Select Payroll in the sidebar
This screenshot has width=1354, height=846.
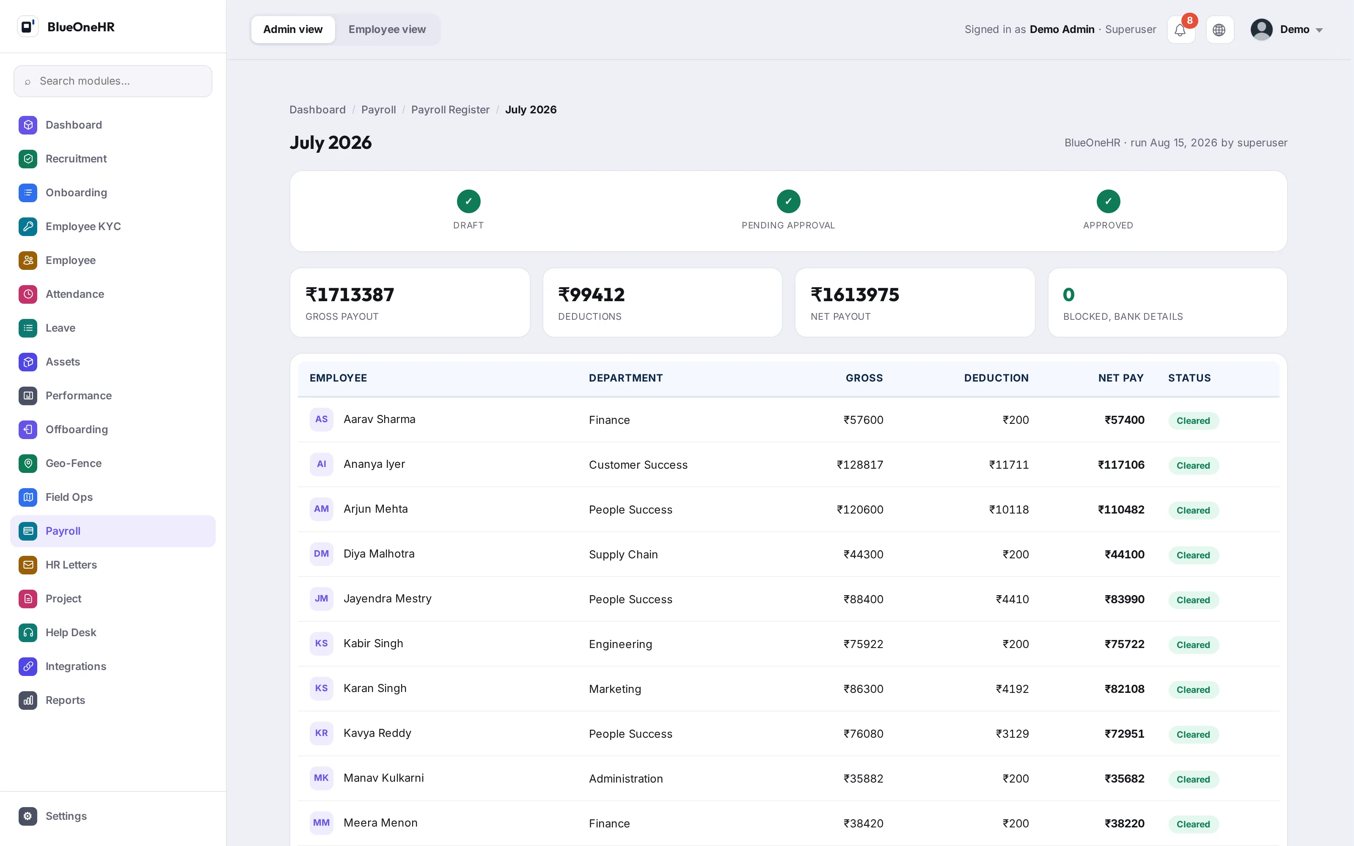pos(113,531)
